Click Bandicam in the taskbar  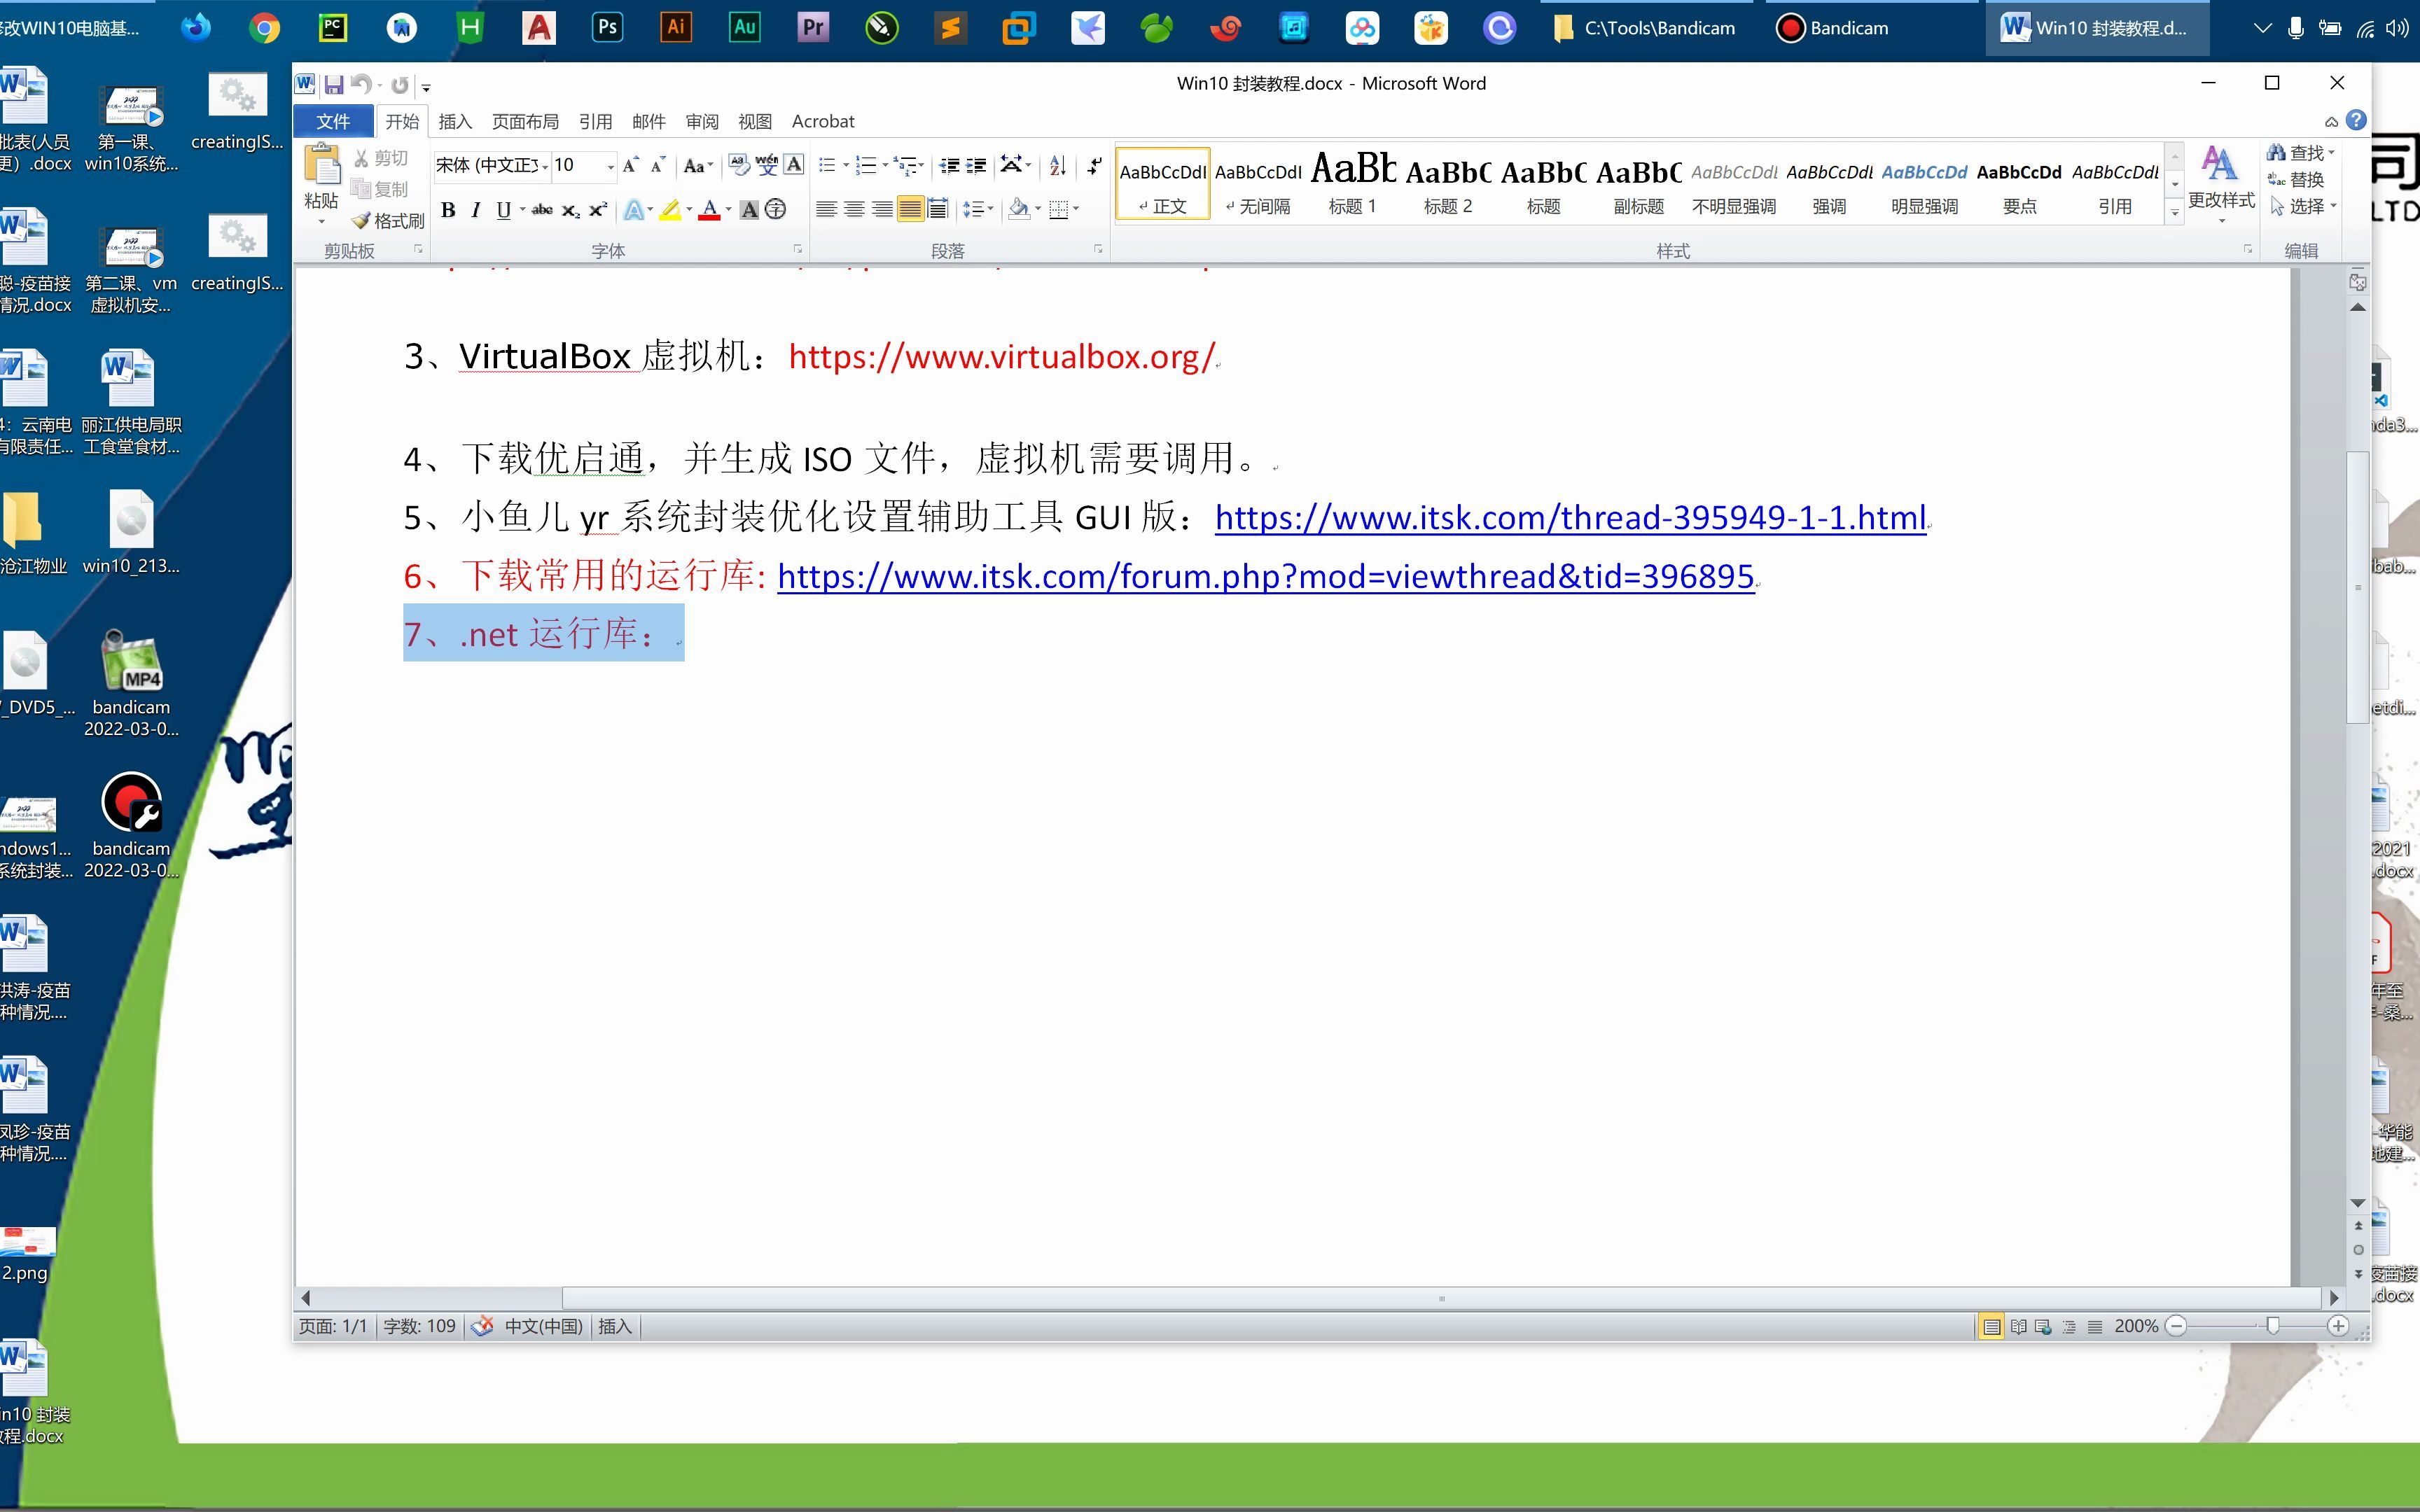(1832, 28)
